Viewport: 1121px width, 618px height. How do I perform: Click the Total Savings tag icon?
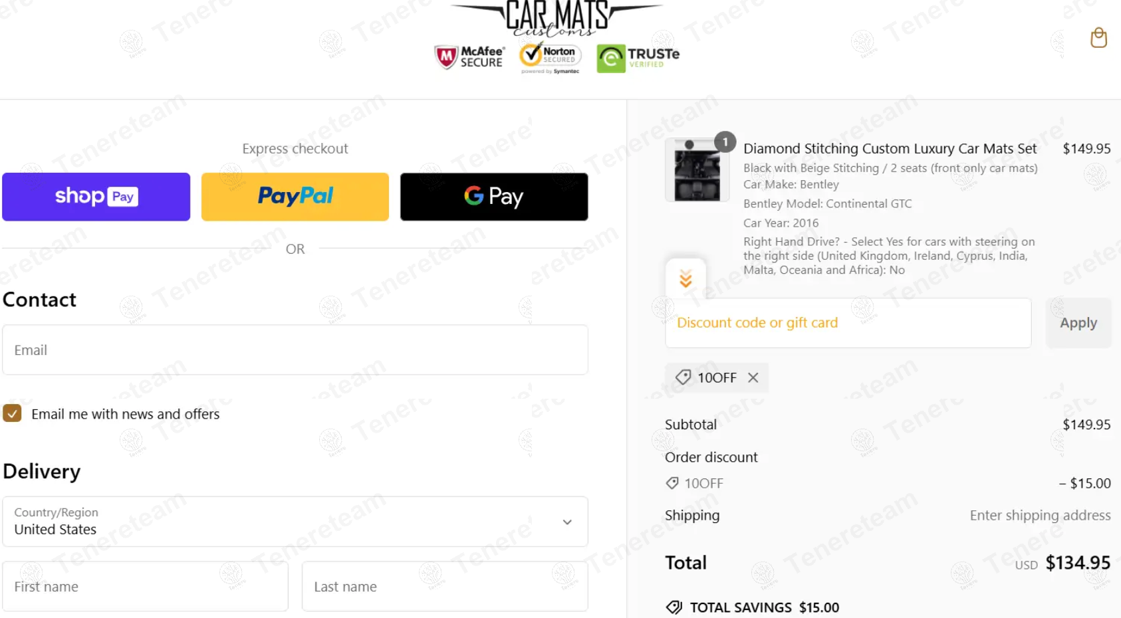tap(674, 607)
